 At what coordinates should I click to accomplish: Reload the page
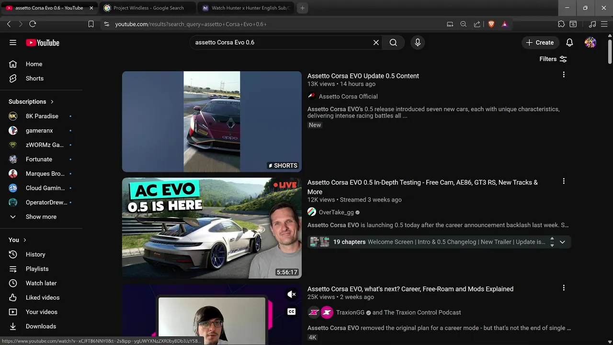click(33, 24)
